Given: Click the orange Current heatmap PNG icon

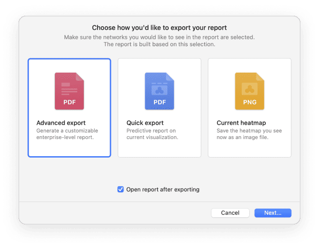Looking at the screenshot, I should (250, 91).
